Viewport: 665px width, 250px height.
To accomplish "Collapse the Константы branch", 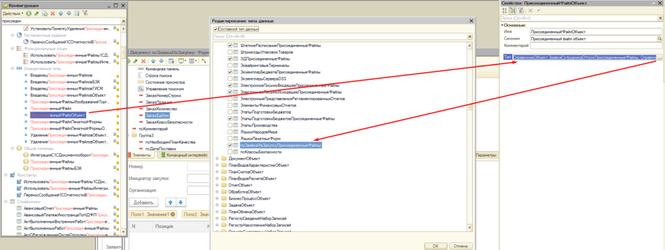I will [x=5, y=175].
